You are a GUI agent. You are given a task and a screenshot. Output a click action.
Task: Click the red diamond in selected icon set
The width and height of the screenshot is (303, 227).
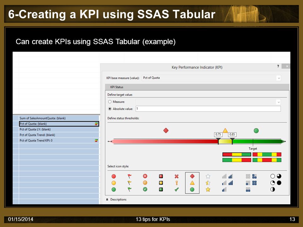(192, 176)
